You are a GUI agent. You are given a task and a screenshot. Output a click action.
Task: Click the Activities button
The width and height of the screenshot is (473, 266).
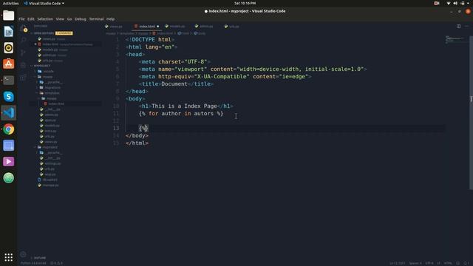coord(10,3)
